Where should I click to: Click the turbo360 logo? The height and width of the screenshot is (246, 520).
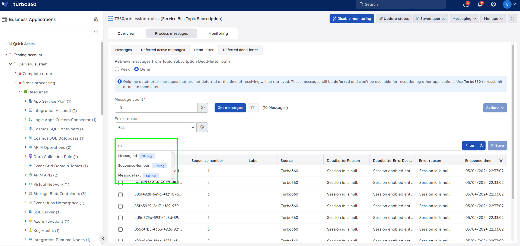click(19, 4)
